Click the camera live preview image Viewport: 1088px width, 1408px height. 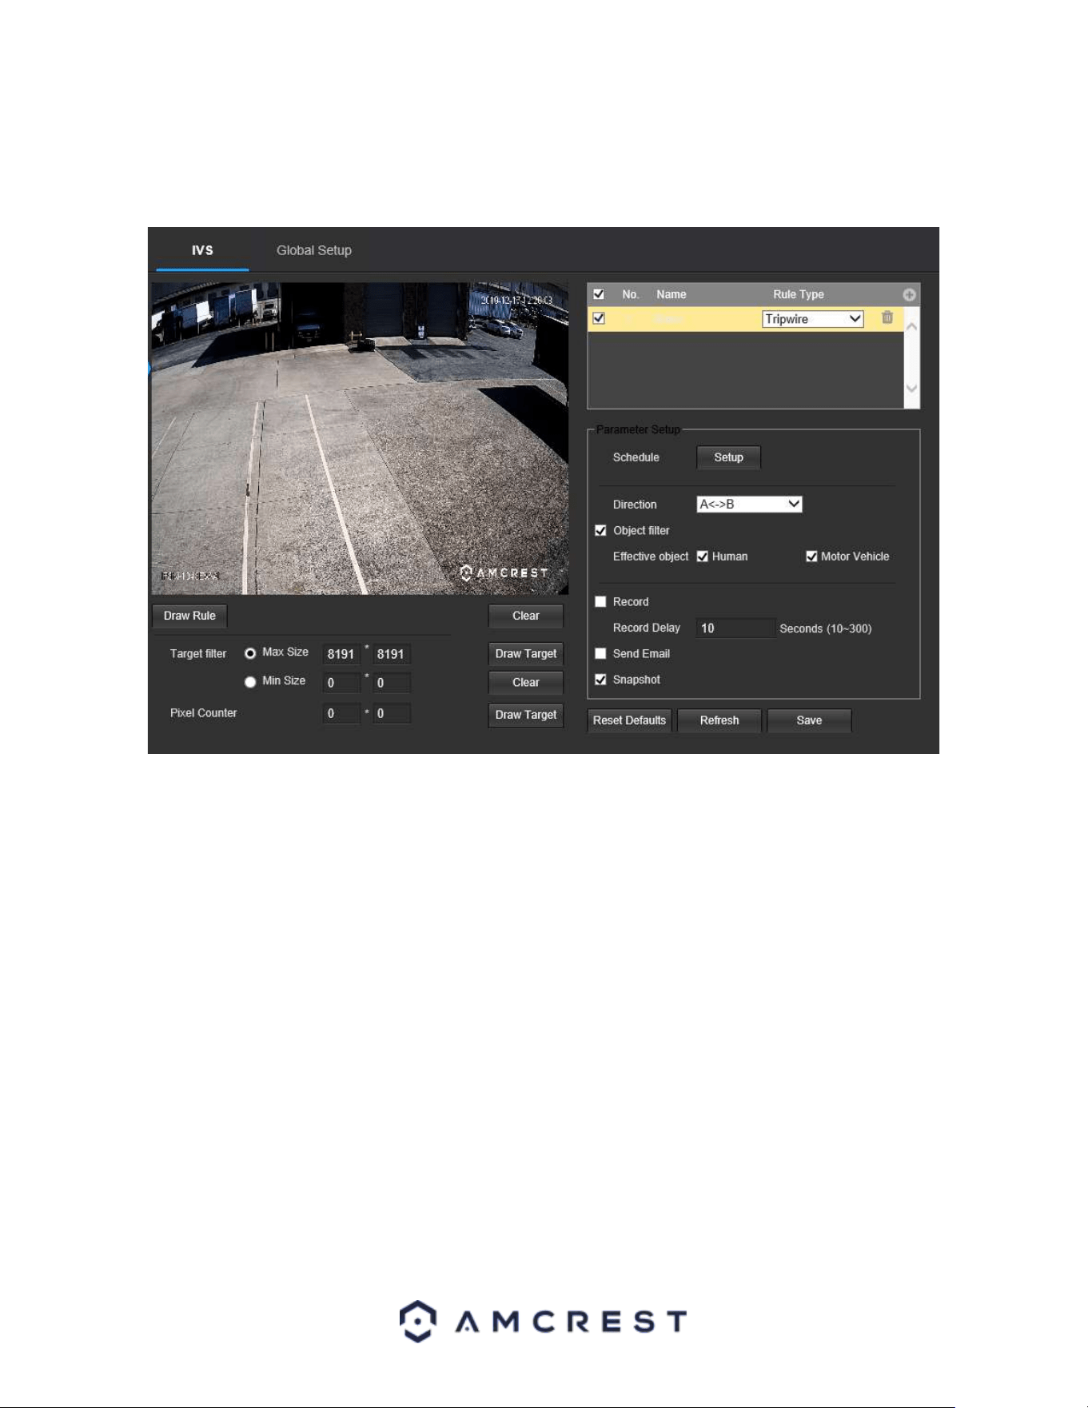[360, 438]
